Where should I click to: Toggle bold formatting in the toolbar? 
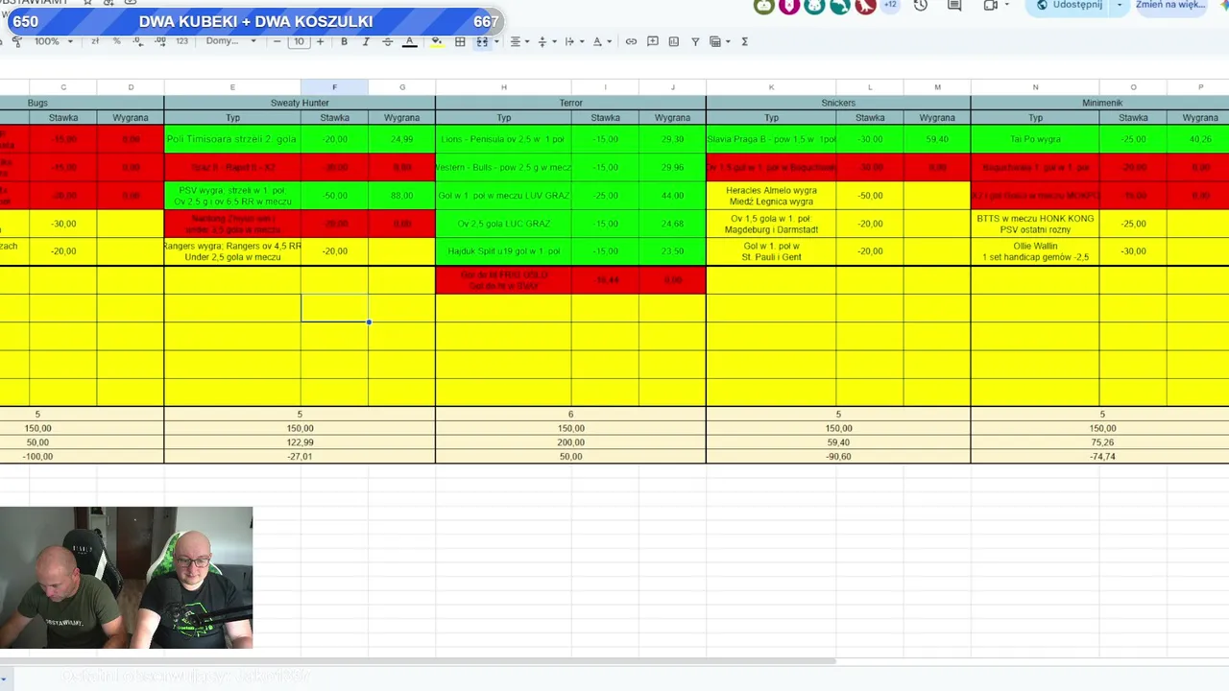point(344,41)
